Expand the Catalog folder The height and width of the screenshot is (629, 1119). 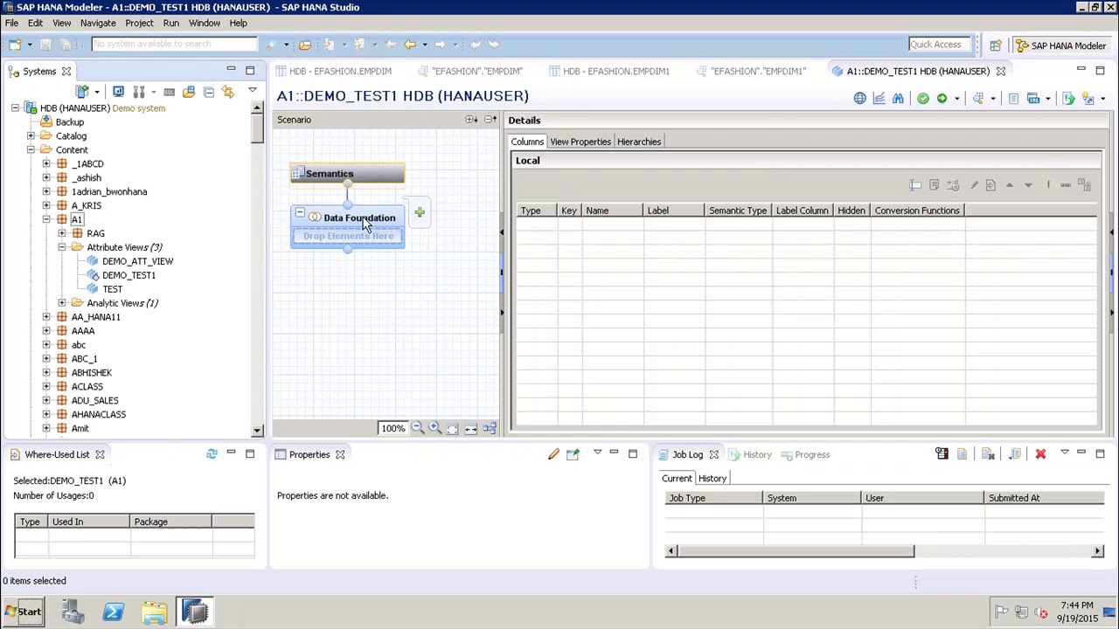tap(31, 136)
